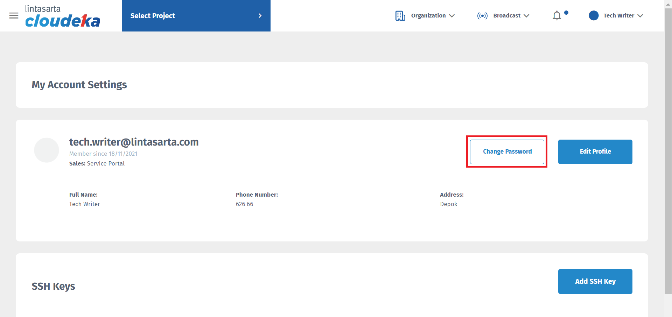Screen dimensions: 672x317
Task: Click the Add SSH Key button
Action: coord(595,281)
